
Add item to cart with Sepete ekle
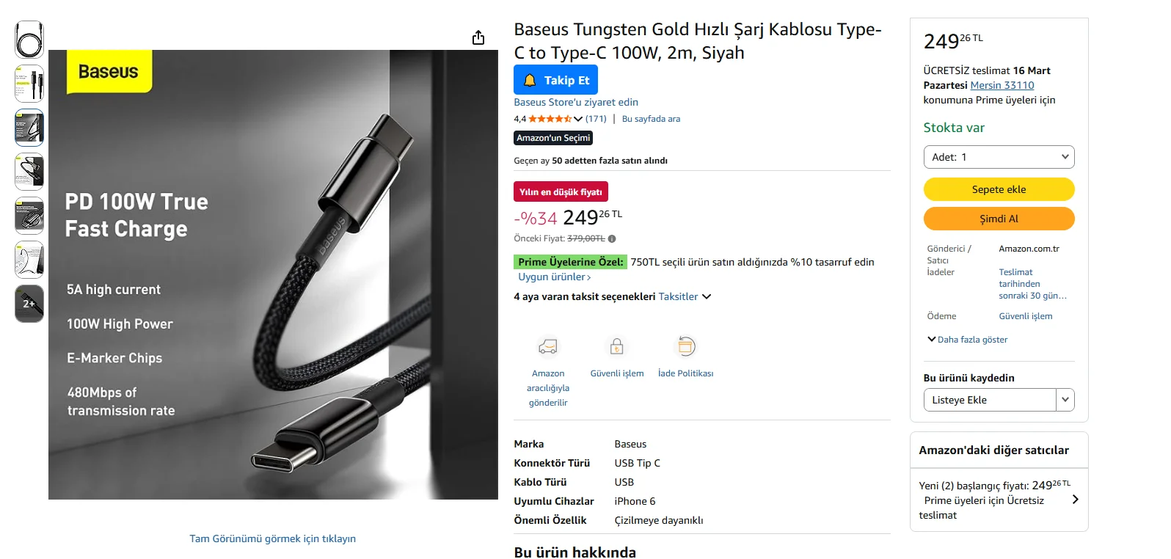coord(999,189)
